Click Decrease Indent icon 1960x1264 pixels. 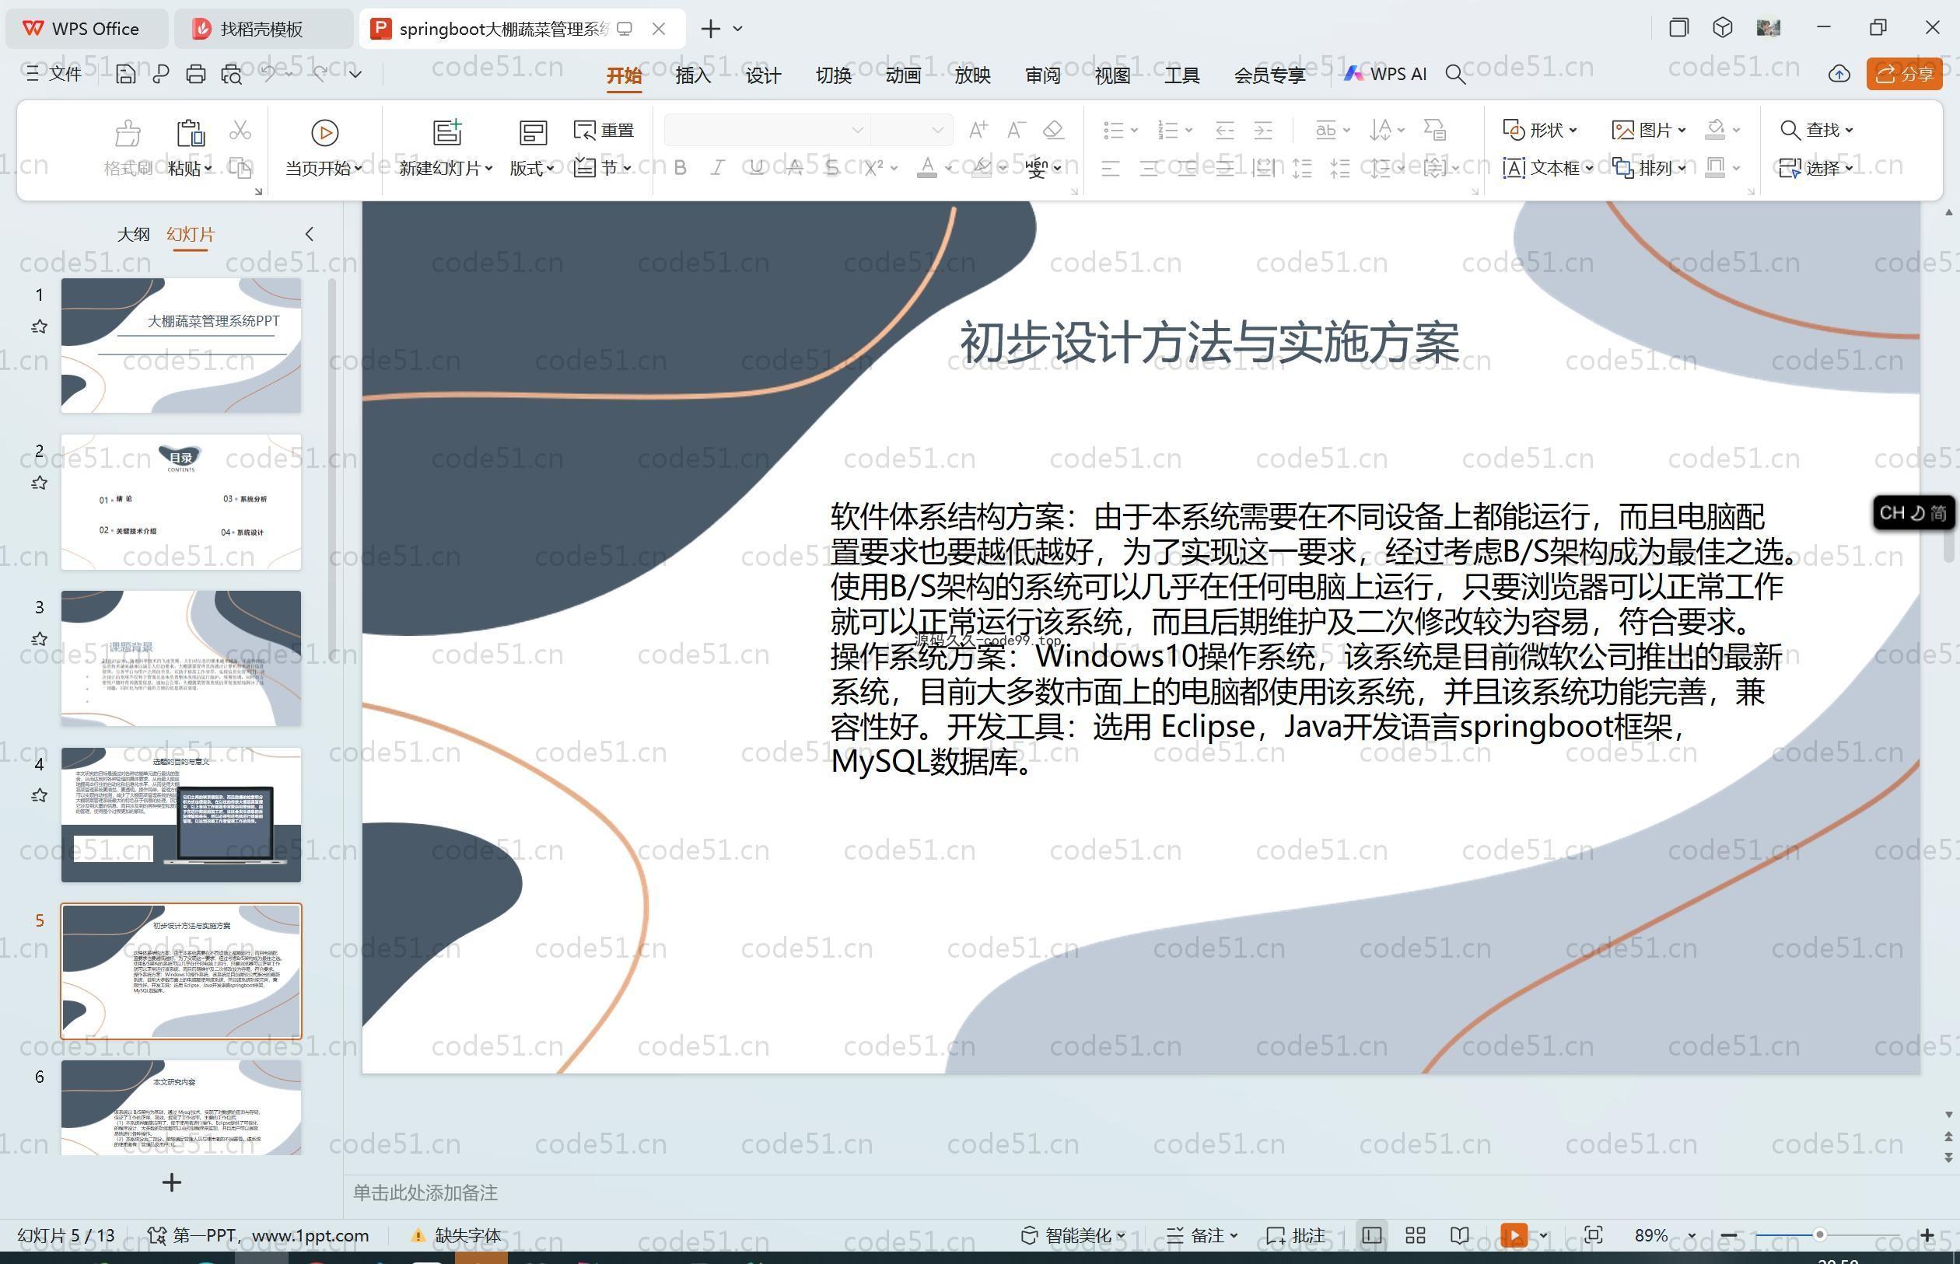tap(1225, 130)
